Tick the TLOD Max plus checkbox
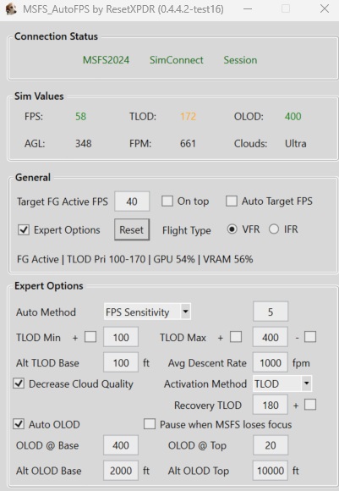 point(236,337)
